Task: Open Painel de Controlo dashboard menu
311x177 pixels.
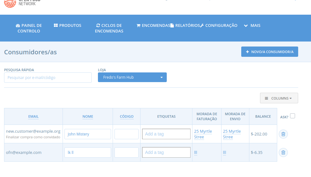Action: coord(29,28)
